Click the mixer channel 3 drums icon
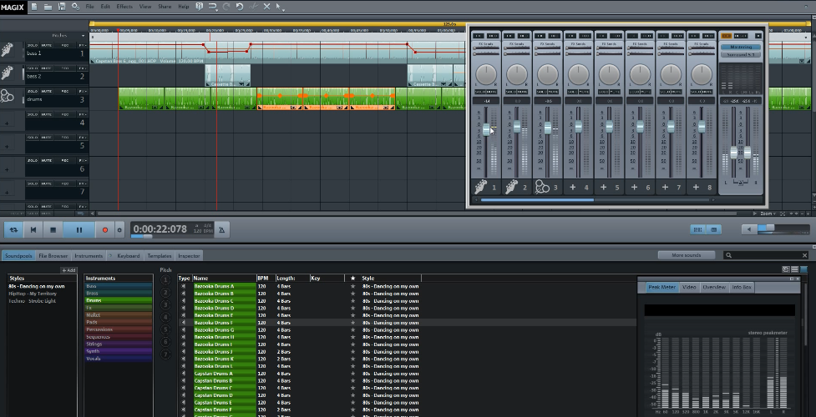Image resolution: width=816 pixels, height=417 pixels. point(541,188)
